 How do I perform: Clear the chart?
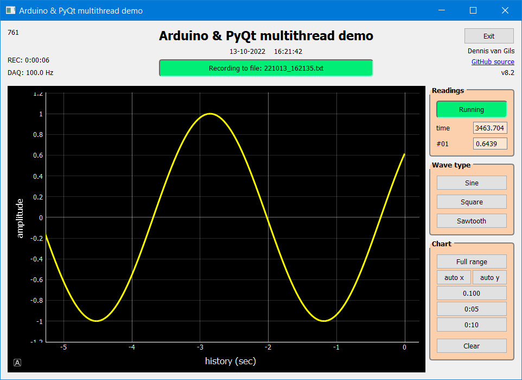pyautogui.click(x=472, y=346)
